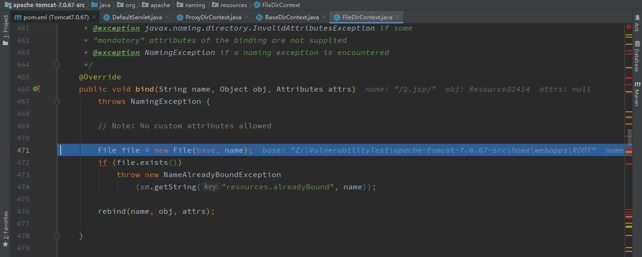
Task: Click the inline debug value obj: Resource@2414
Action: pyautogui.click(x=488, y=89)
